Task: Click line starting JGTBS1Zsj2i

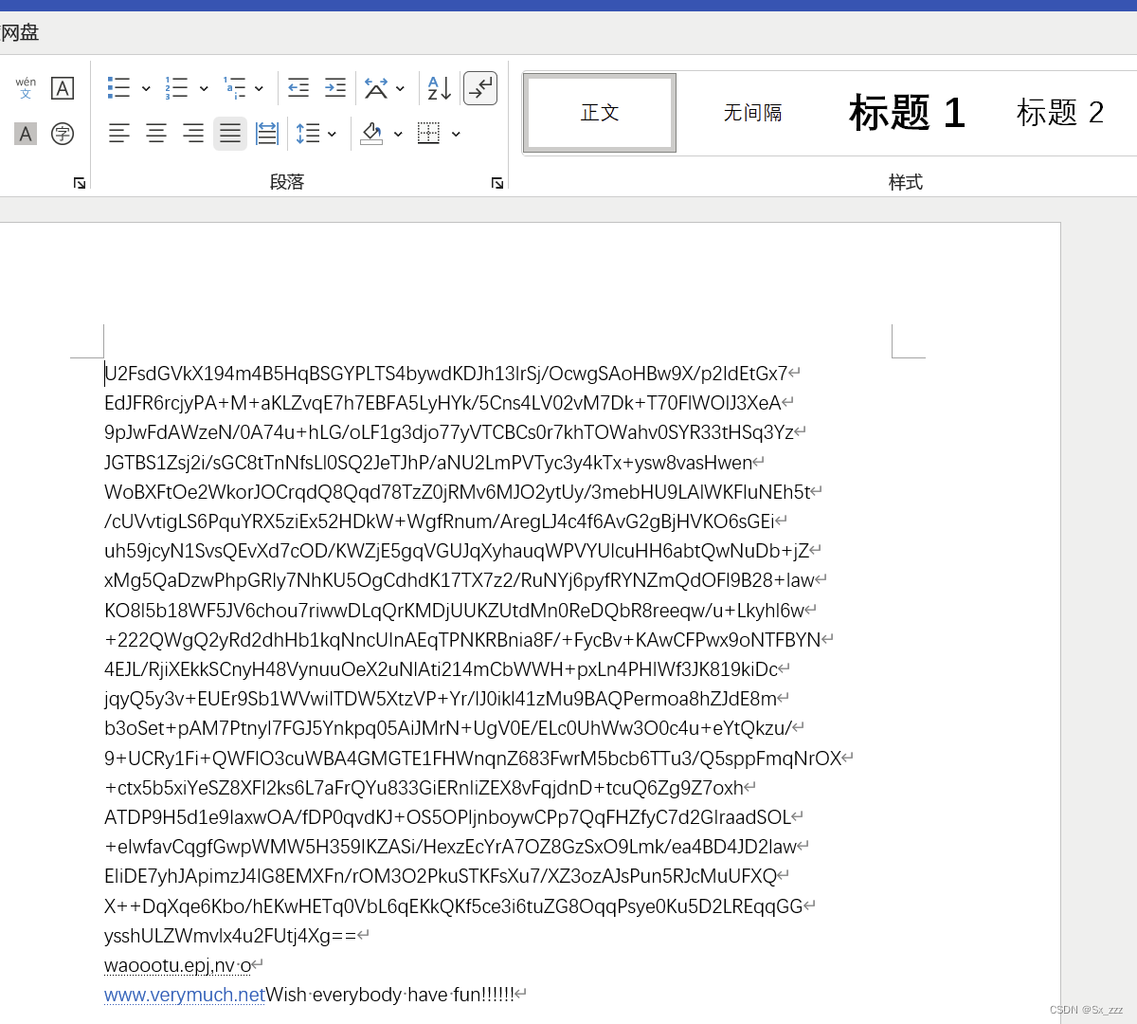Action: pos(428,463)
